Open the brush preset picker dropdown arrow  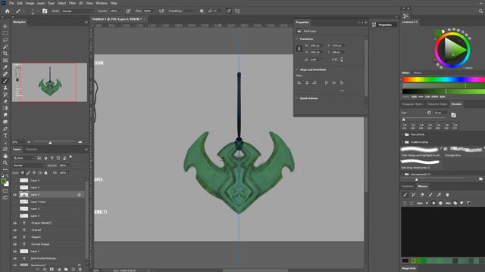[38, 11]
